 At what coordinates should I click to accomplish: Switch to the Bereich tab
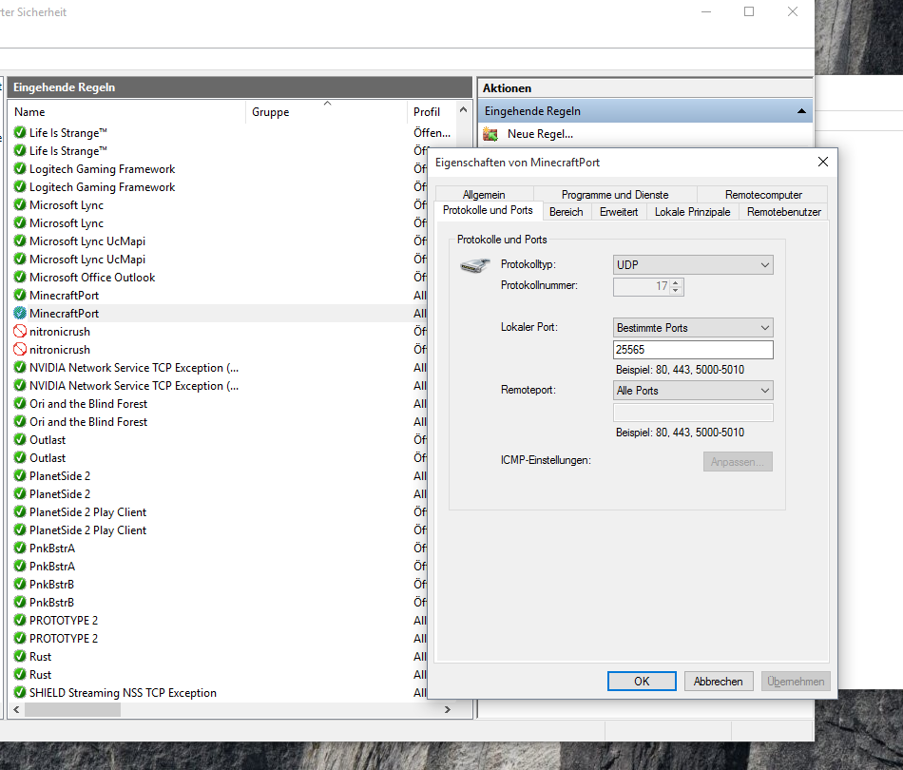[x=567, y=212]
